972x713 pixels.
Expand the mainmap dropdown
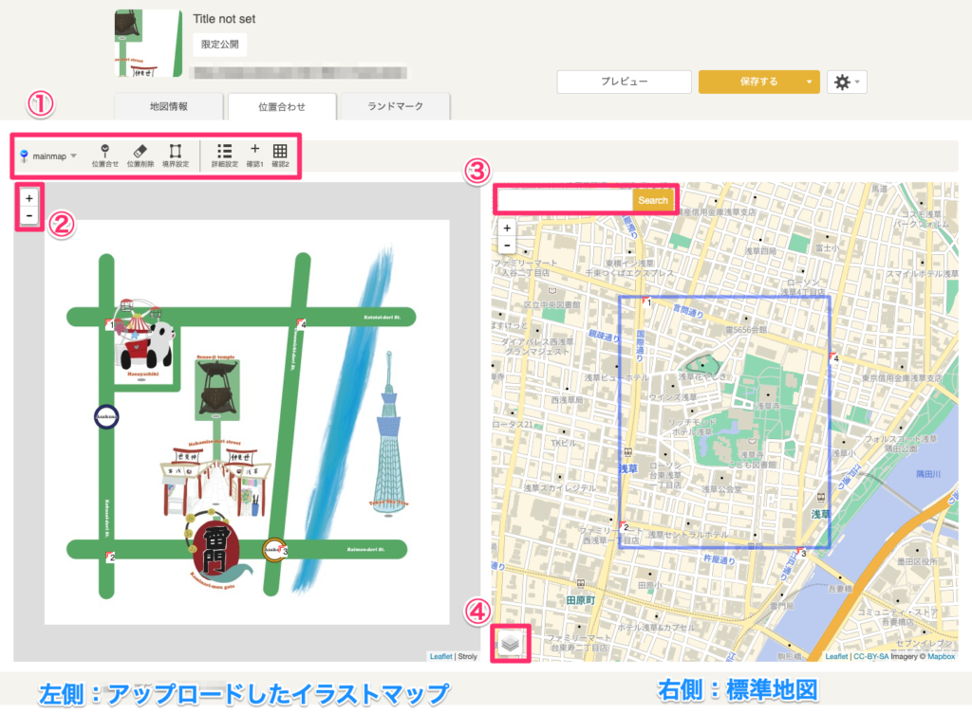pos(47,155)
